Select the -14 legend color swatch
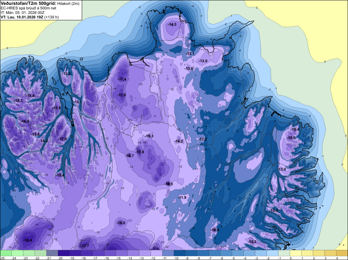The width and height of the screenshot is (348, 260). (133, 253)
